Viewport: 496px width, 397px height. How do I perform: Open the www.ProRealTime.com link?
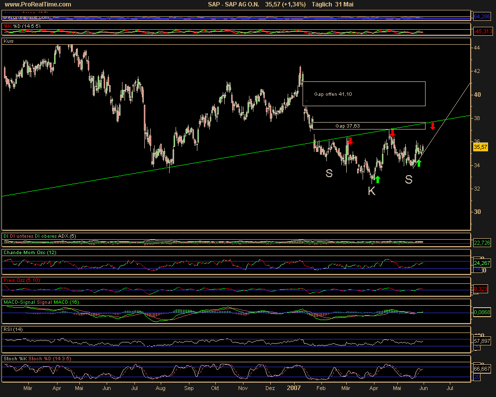point(37,4)
